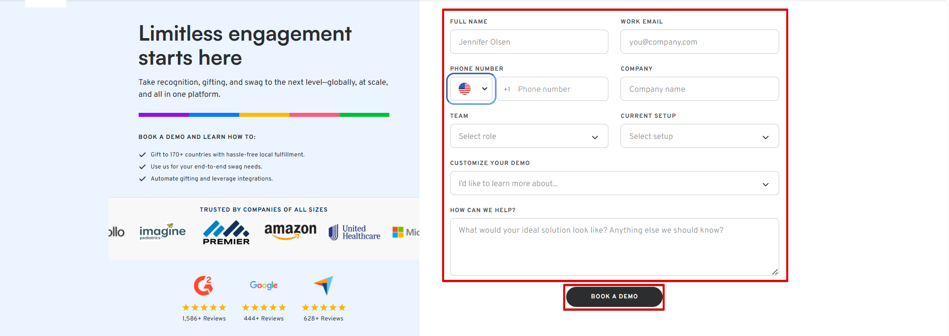Click the Microsoft logo
This screenshot has height=336, width=949.
coord(406,232)
